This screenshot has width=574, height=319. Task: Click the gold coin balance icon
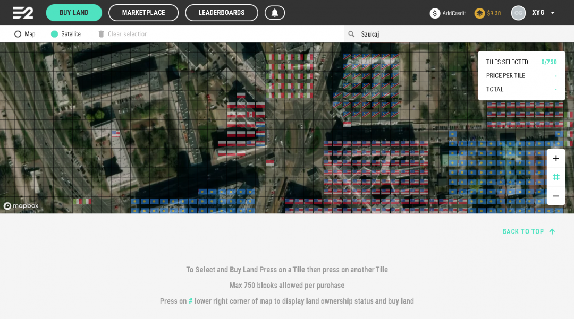[479, 13]
